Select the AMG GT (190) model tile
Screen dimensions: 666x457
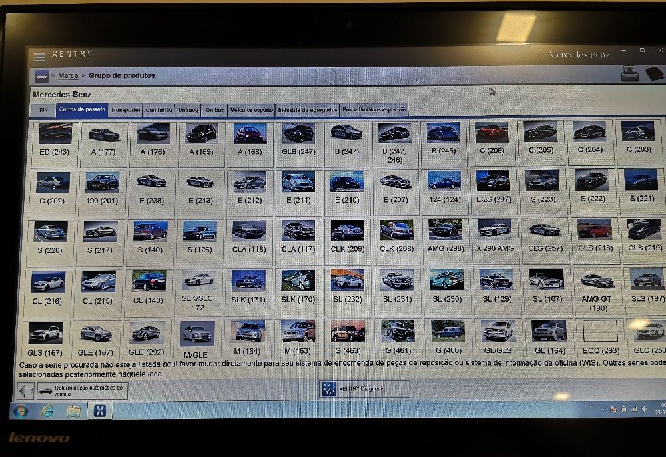[x=597, y=291]
